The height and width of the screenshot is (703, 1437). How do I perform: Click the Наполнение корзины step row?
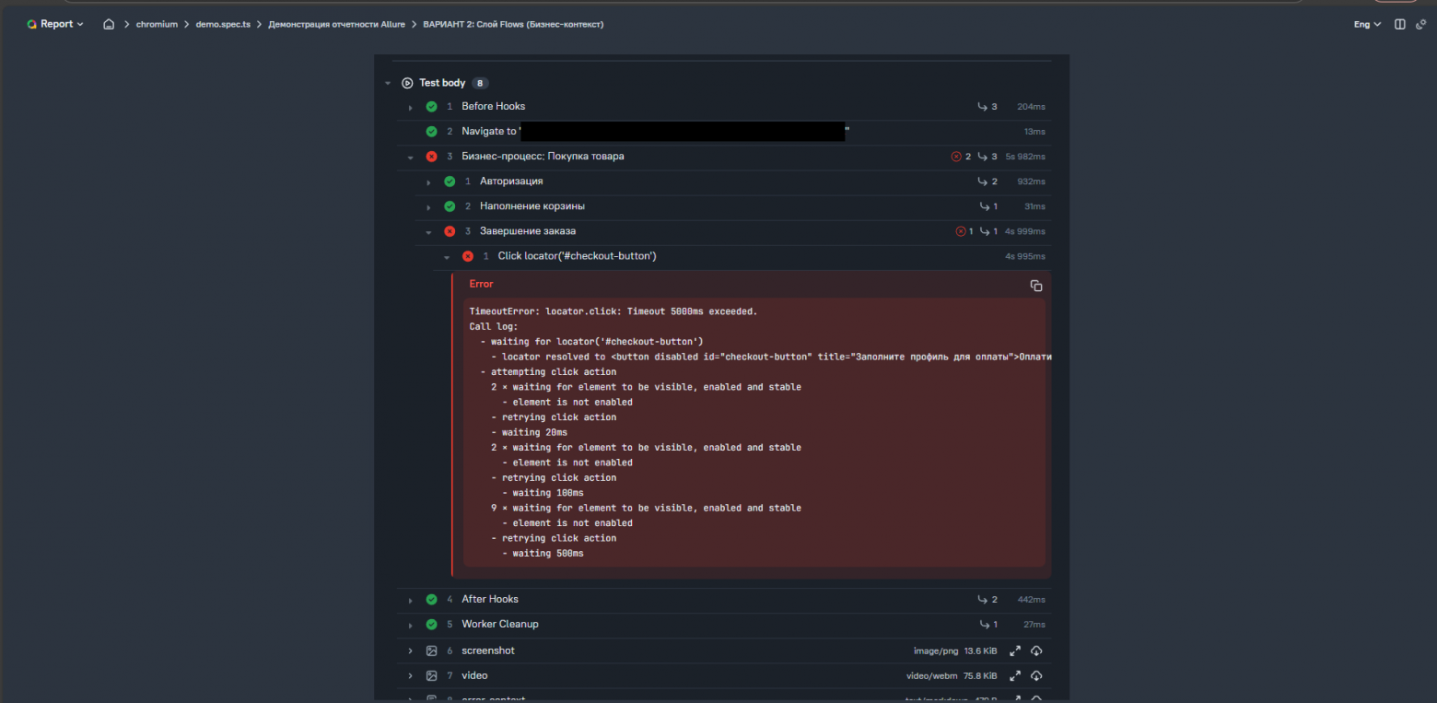(x=532, y=206)
